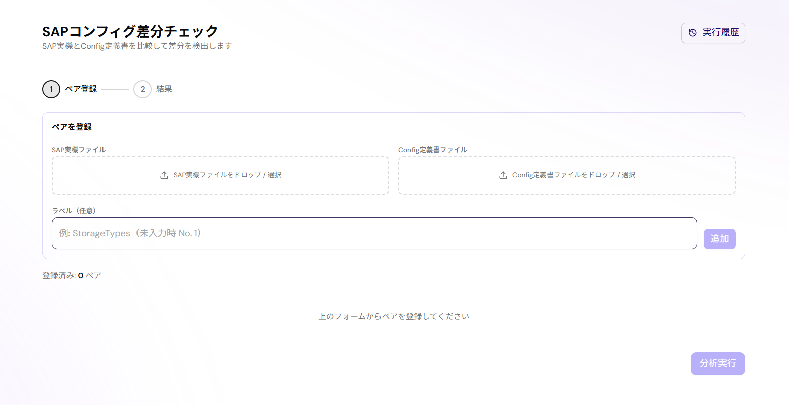Click the 上のフォームからペアを登録してください message

(394, 316)
